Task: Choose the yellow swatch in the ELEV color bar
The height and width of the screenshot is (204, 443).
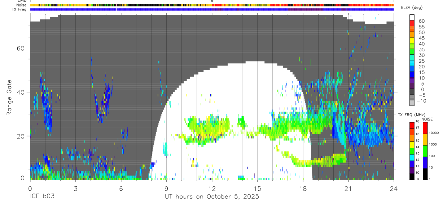Action: coord(412,40)
